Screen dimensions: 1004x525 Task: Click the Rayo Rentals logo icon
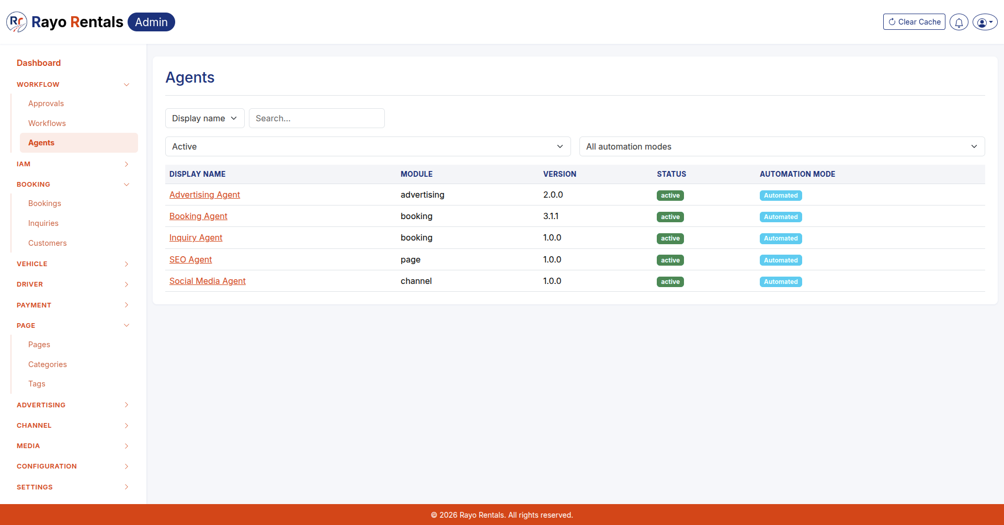16,22
